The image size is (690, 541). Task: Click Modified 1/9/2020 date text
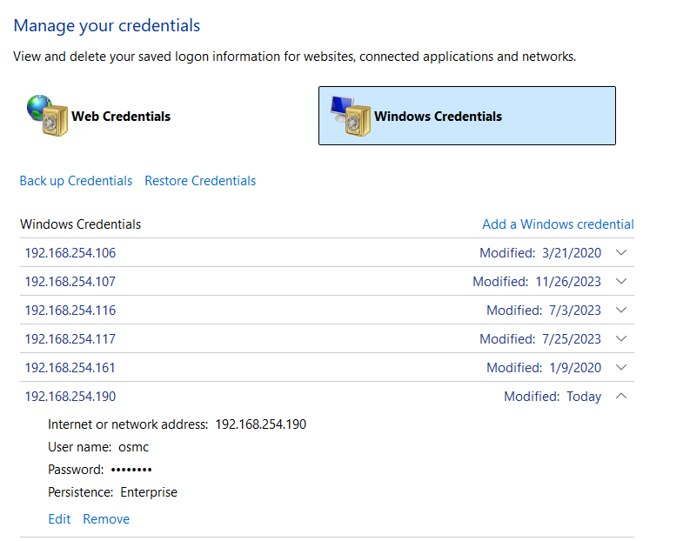click(544, 368)
